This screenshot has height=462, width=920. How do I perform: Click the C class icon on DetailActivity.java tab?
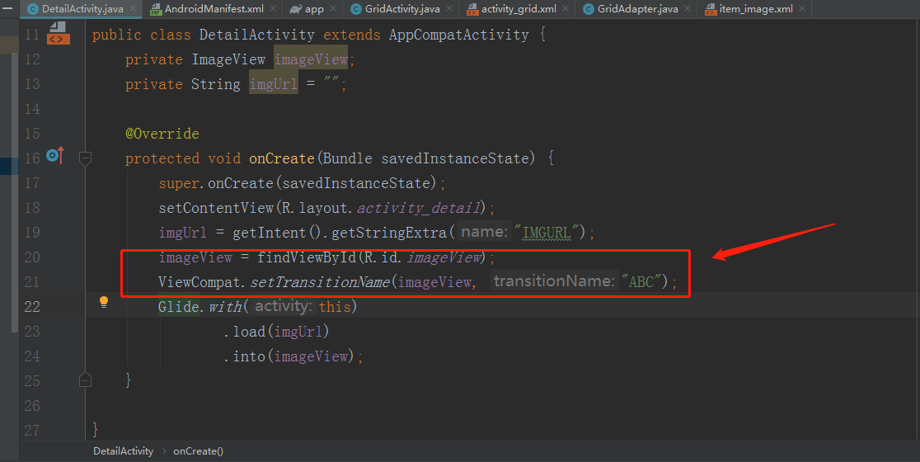click(x=34, y=9)
